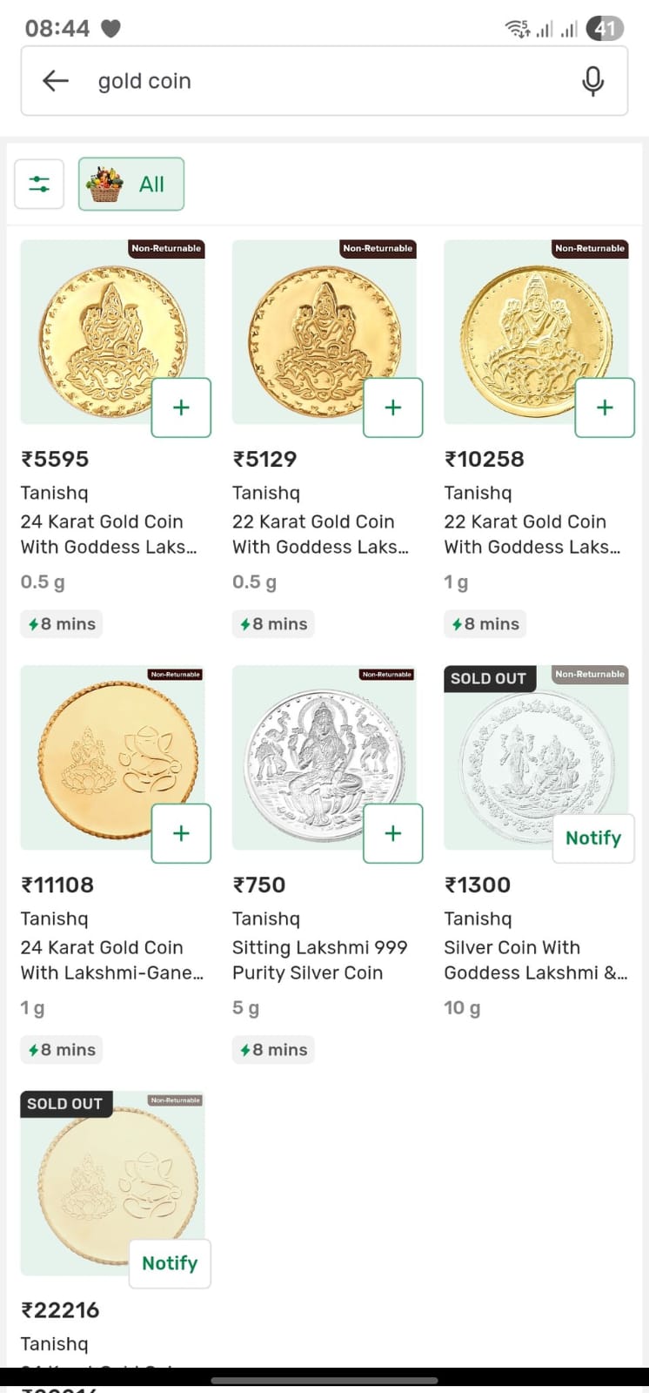
Task: Add the ₹5129 22 Karat coin
Action: pyautogui.click(x=393, y=407)
